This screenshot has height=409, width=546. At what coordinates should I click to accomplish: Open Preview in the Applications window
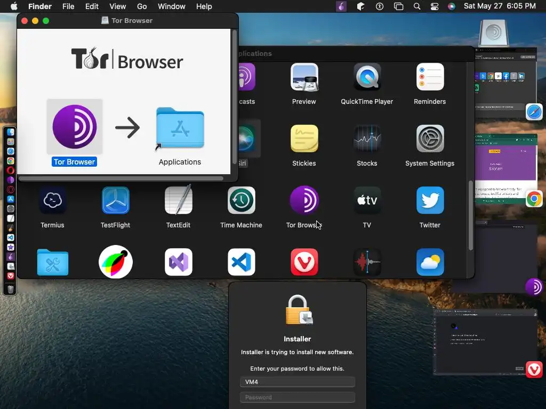pyautogui.click(x=304, y=77)
